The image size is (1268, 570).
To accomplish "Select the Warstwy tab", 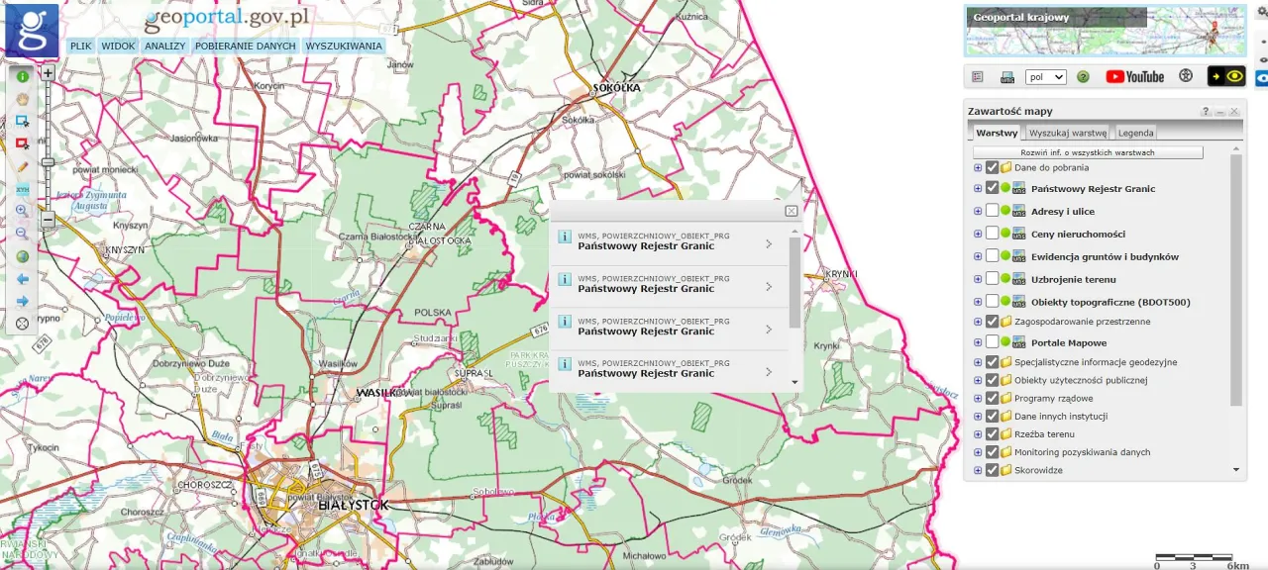I will [997, 133].
